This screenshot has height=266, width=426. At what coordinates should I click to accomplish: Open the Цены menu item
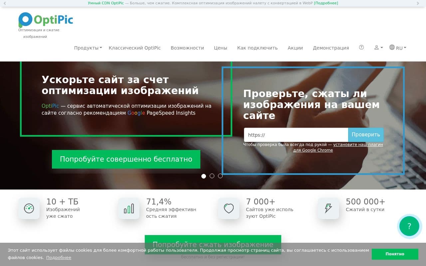(220, 48)
